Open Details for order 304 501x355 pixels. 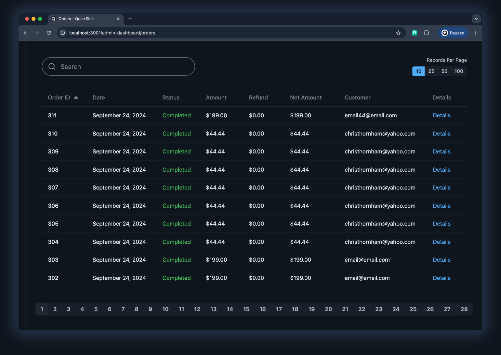pos(442,242)
